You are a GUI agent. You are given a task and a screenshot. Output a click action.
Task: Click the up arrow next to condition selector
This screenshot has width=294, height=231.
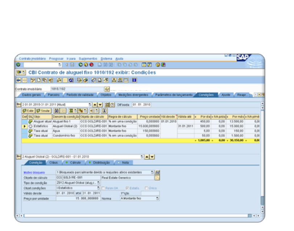tap(147, 157)
